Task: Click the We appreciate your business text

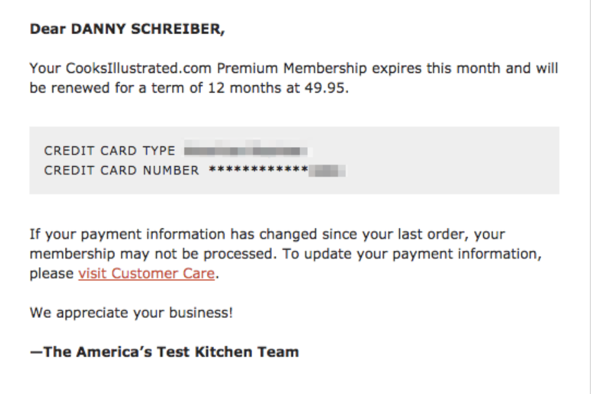Action: 131,313
